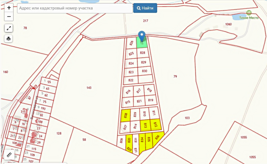Click the Найти search button
The width and height of the screenshot is (267, 164).
[x=145, y=8]
